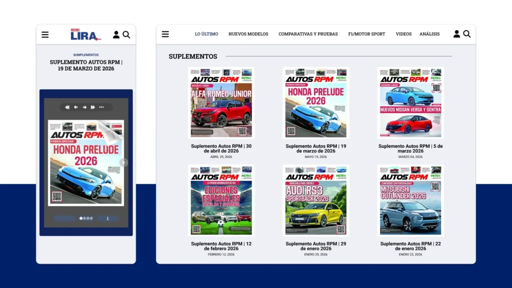Click the ENERO 29, 2026 date text
The width and height of the screenshot is (512, 288).
coord(316,254)
